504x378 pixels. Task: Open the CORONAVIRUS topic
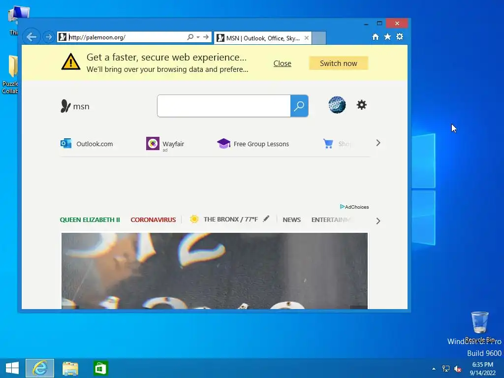pyautogui.click(x=153, y=220)
